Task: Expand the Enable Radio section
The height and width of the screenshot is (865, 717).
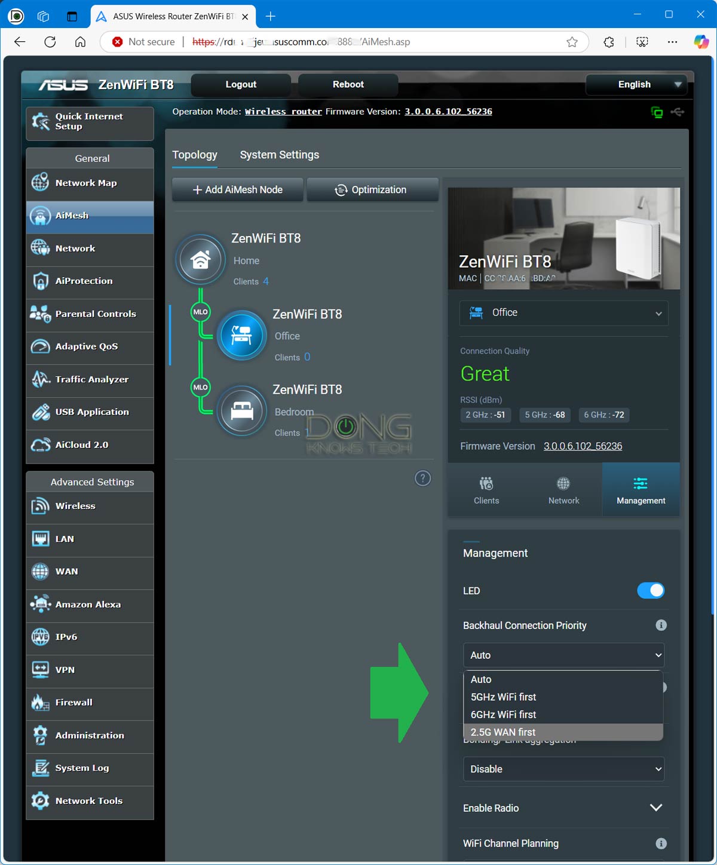Action: (x=655, y=808)
